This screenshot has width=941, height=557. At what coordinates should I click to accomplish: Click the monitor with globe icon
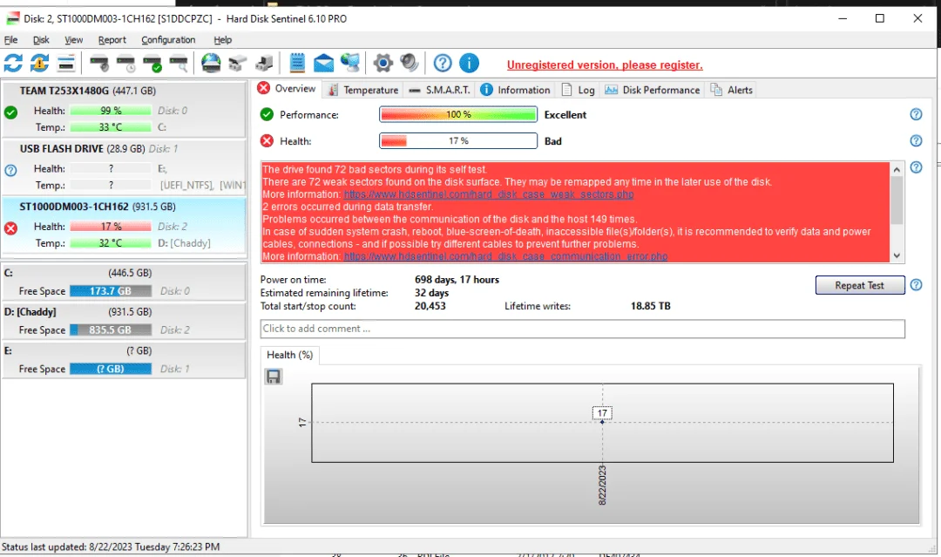coord(350,63)
